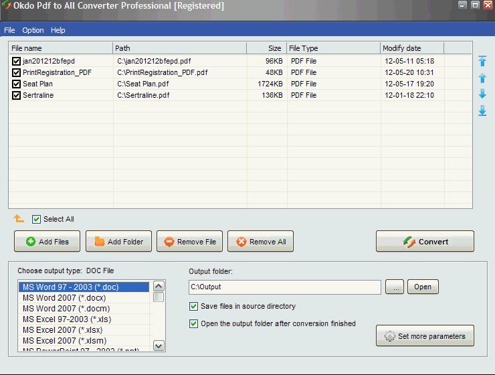The height and width of the screenshot is (375, 495).
Task: Maximize the Okdo converter window
Action: (475, 5)
